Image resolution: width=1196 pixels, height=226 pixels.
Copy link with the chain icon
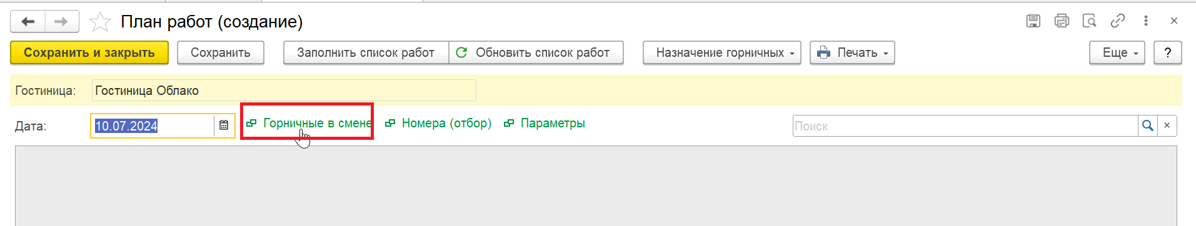[1118, 21]
